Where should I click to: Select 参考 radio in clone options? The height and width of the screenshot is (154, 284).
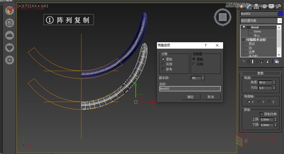pyautogui.click(x=163, y=69)
